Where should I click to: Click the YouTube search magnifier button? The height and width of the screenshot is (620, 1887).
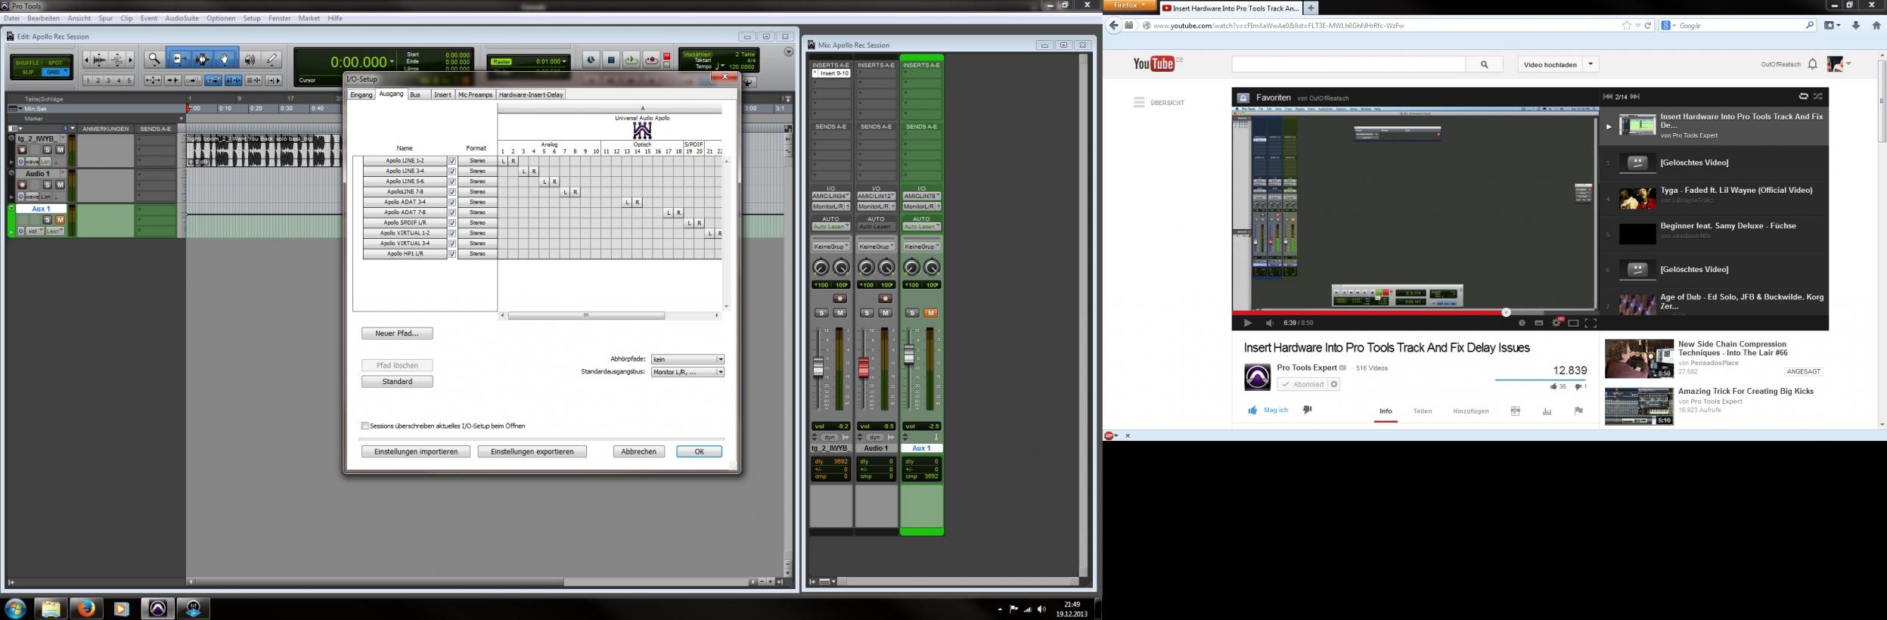[1484, 65]
